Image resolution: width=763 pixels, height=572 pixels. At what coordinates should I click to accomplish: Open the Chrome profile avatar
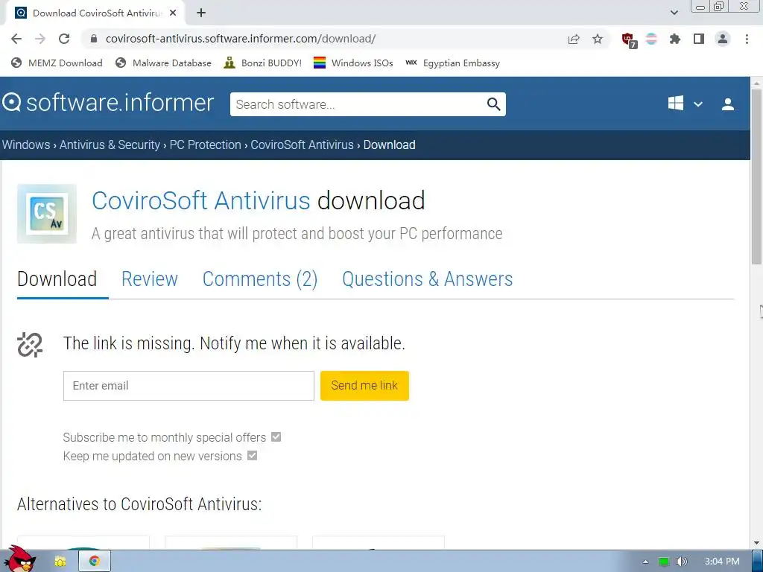click(723, 39)
